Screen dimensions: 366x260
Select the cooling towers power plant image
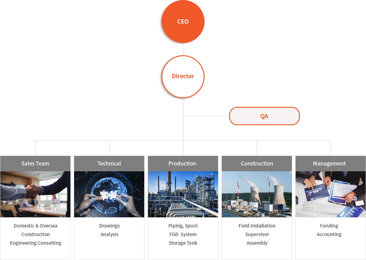pos(257,194)
